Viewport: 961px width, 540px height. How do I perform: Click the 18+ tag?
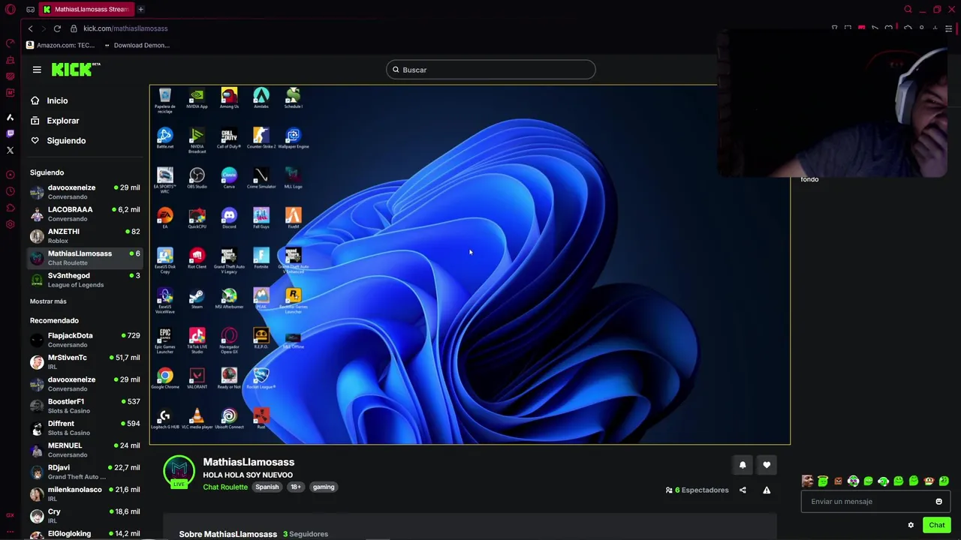(296, 487)
